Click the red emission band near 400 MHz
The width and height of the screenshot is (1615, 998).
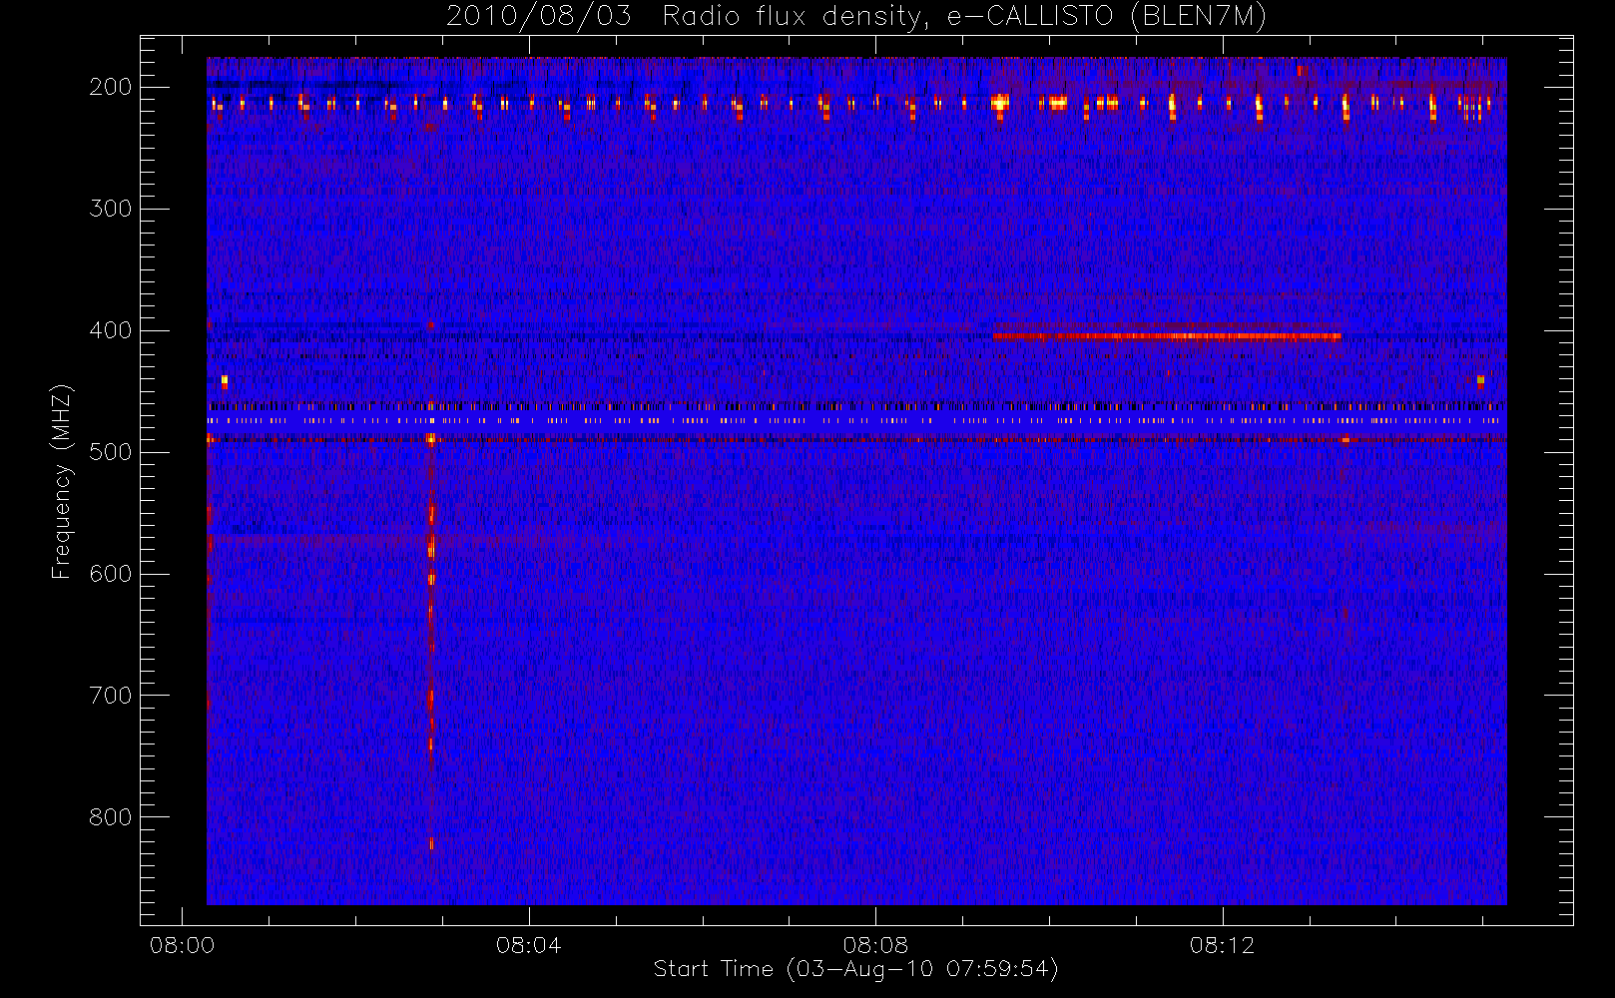[x=1167, y=336]
